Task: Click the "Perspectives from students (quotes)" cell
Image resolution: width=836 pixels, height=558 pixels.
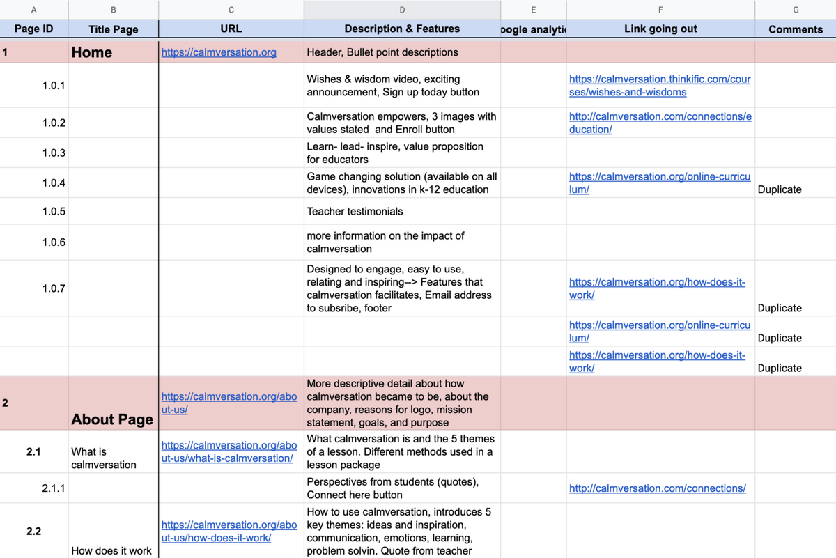Action: [402, 488]
